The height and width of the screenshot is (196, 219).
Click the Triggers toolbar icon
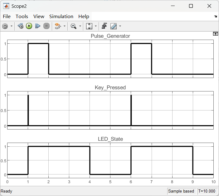click(104, 26)
